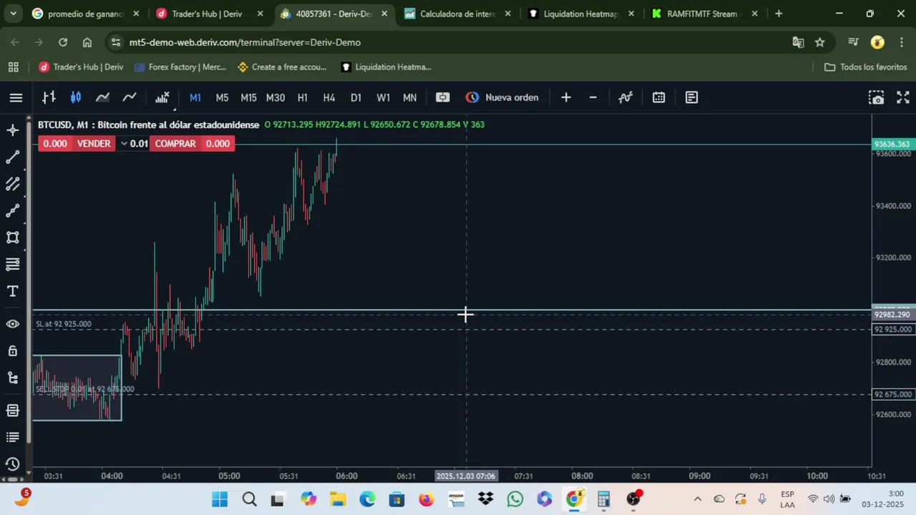Switch to Calculadora de interés tab
This screenshot has width=916, height=515.
point(457,14)
